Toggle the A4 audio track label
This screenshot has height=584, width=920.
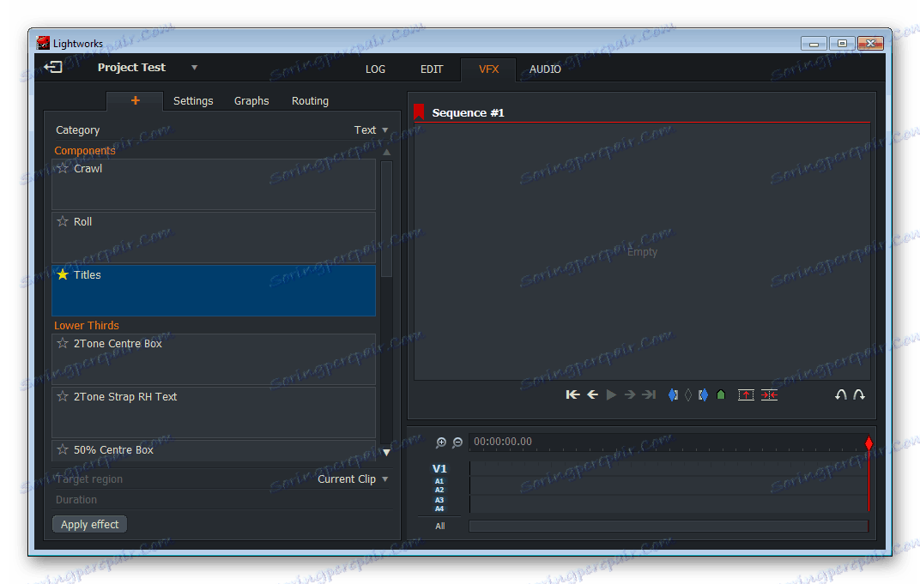(x=439, y=509)
